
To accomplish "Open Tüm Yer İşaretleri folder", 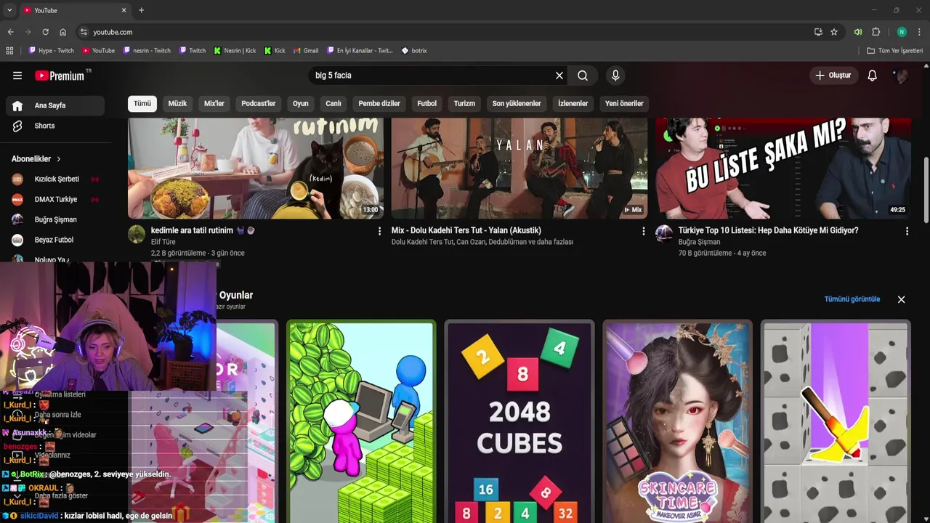I will click(x=894, y=51).
